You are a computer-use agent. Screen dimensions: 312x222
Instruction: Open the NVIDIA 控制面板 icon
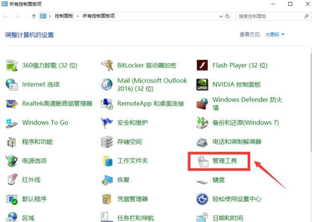(202, 84)
